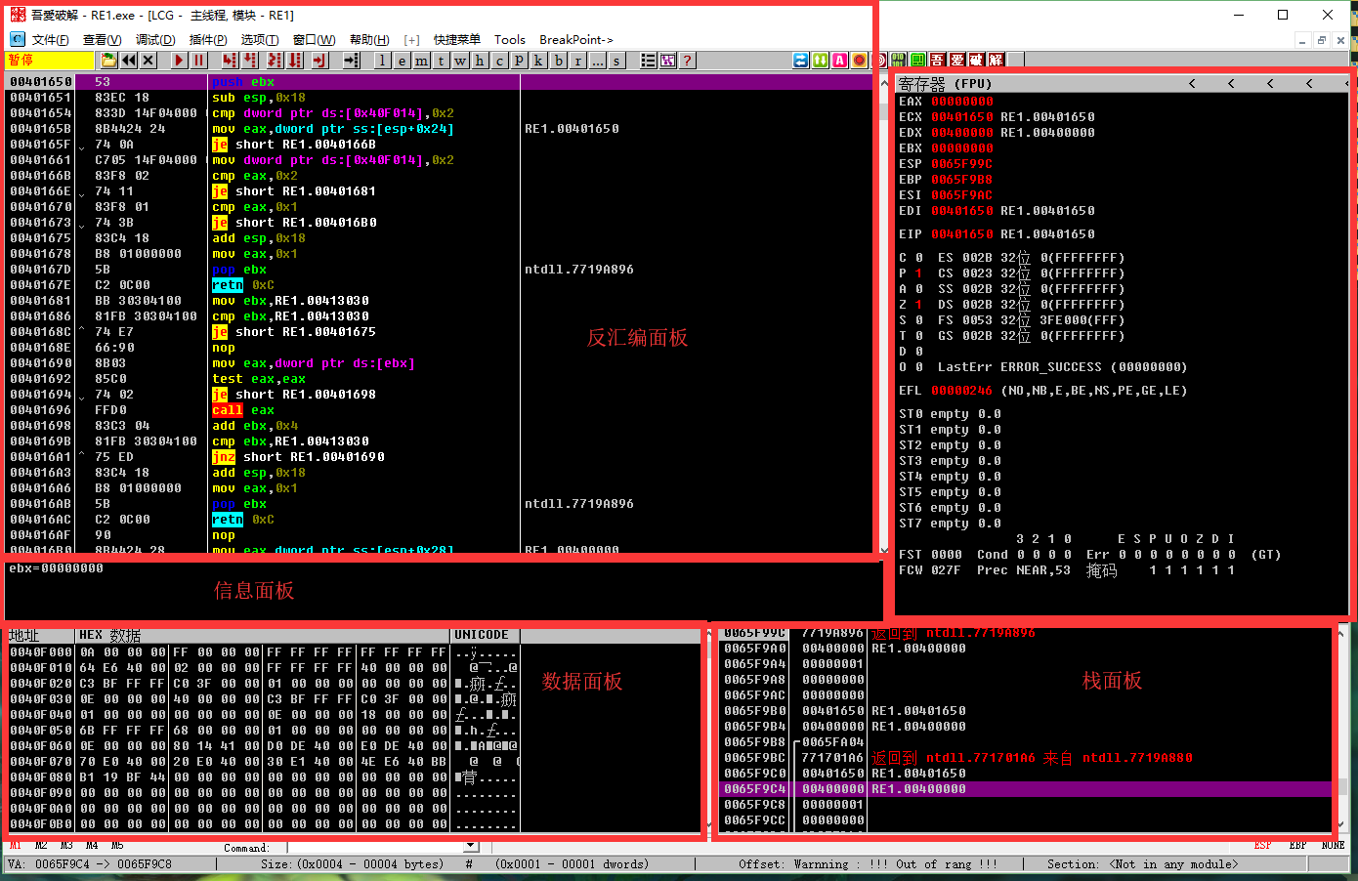Open the Threads window with the 't' icon
The width and height of the screenshot is (1358, 881).
[442, 61]
